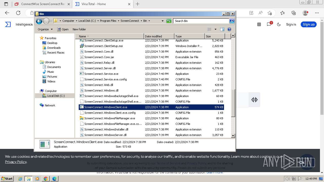
Task: Sort by Name column header
Action: point(110,36)
